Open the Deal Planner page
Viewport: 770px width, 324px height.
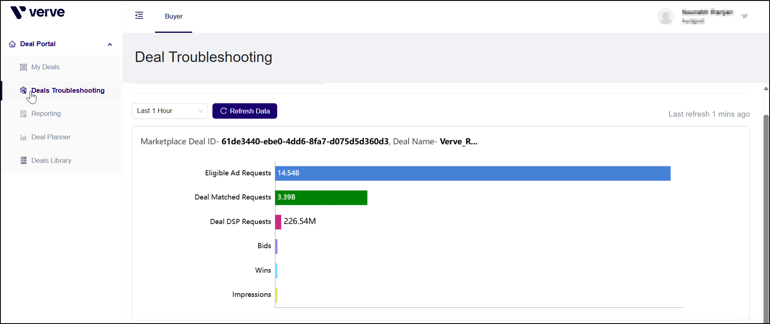(x=51, y=137)
